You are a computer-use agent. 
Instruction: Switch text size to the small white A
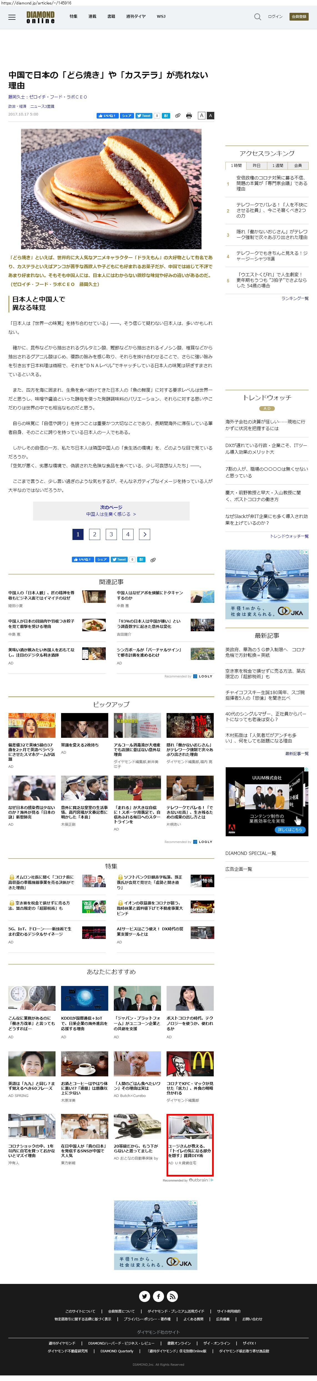click(202, 116)
